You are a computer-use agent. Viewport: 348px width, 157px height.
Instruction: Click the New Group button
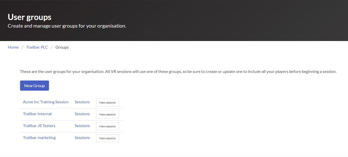coord(35,86)
